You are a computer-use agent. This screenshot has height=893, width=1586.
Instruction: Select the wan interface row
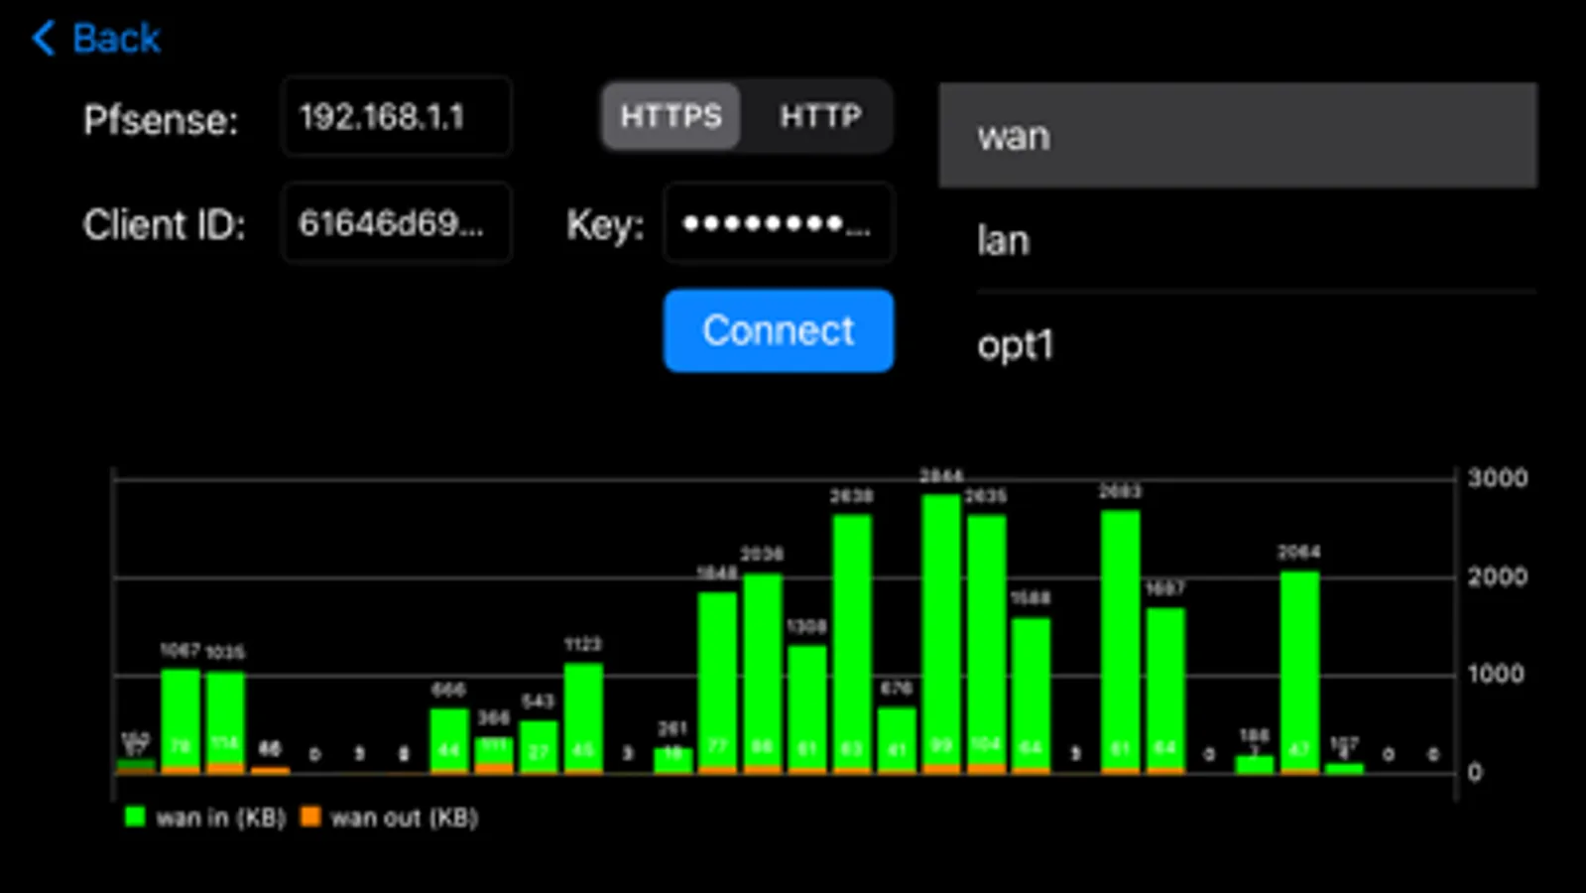[x=1238, y=136]
